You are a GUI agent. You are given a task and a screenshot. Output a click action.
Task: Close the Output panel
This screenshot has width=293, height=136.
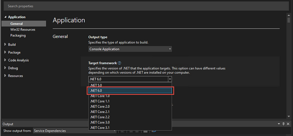[x=288, y=124]
